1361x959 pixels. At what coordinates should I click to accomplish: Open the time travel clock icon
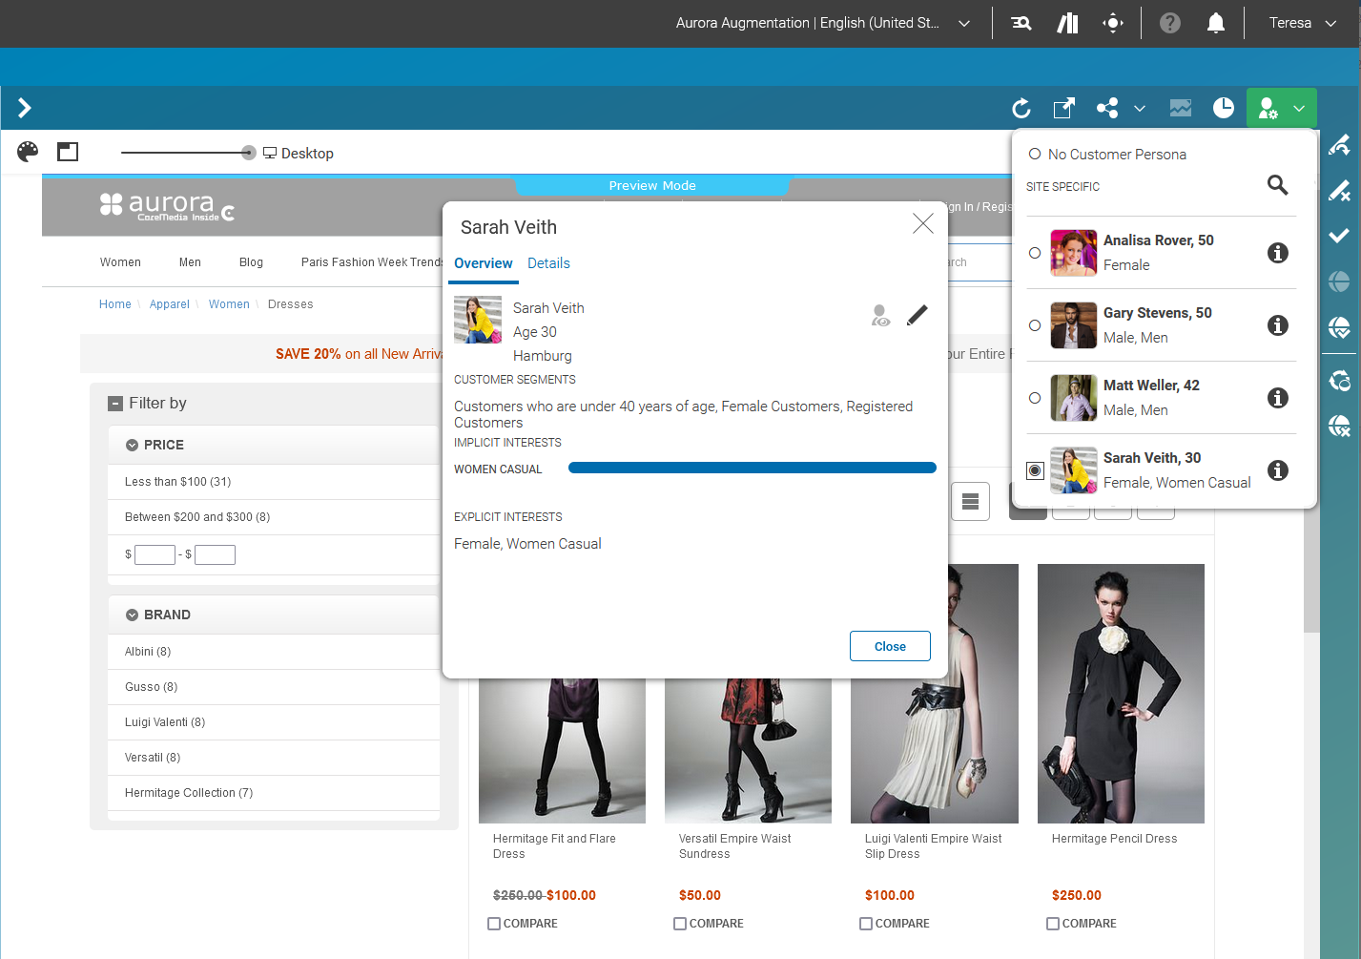click(1224, 108)
